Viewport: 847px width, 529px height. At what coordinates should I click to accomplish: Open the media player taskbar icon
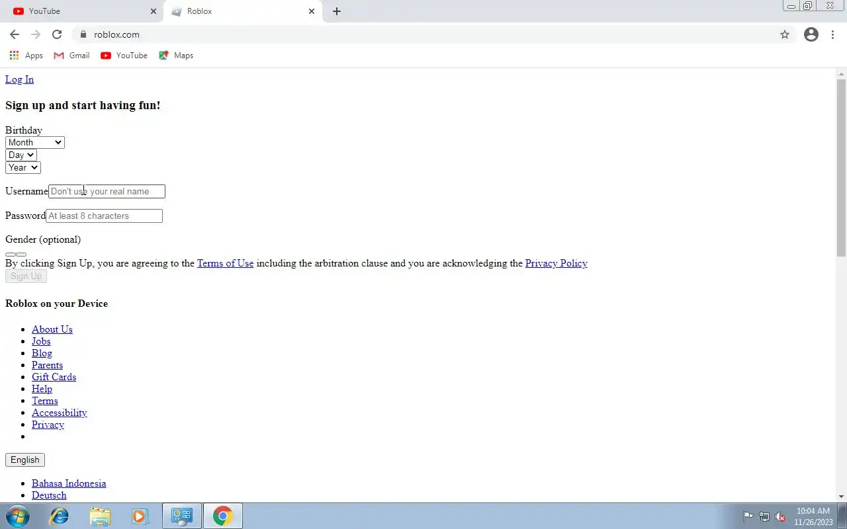point(140,516)
